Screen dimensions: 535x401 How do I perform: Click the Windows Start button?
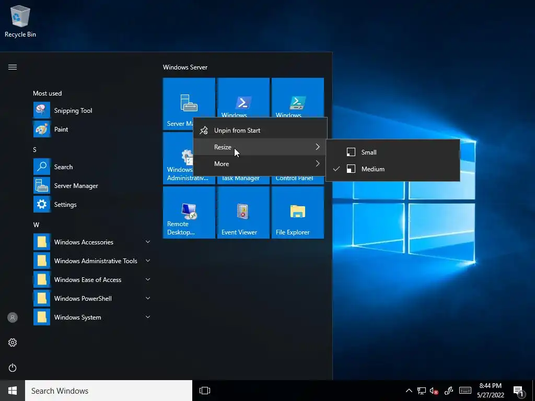(x=13, y=391)
